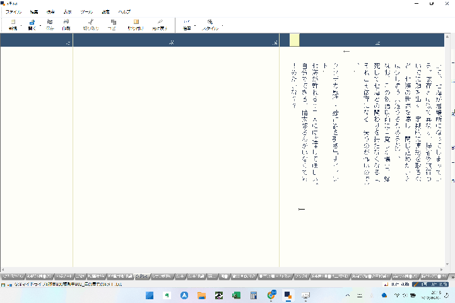Click the vertical scrollbar's down arrow
The image size is (455, 303).
[447, 264]
